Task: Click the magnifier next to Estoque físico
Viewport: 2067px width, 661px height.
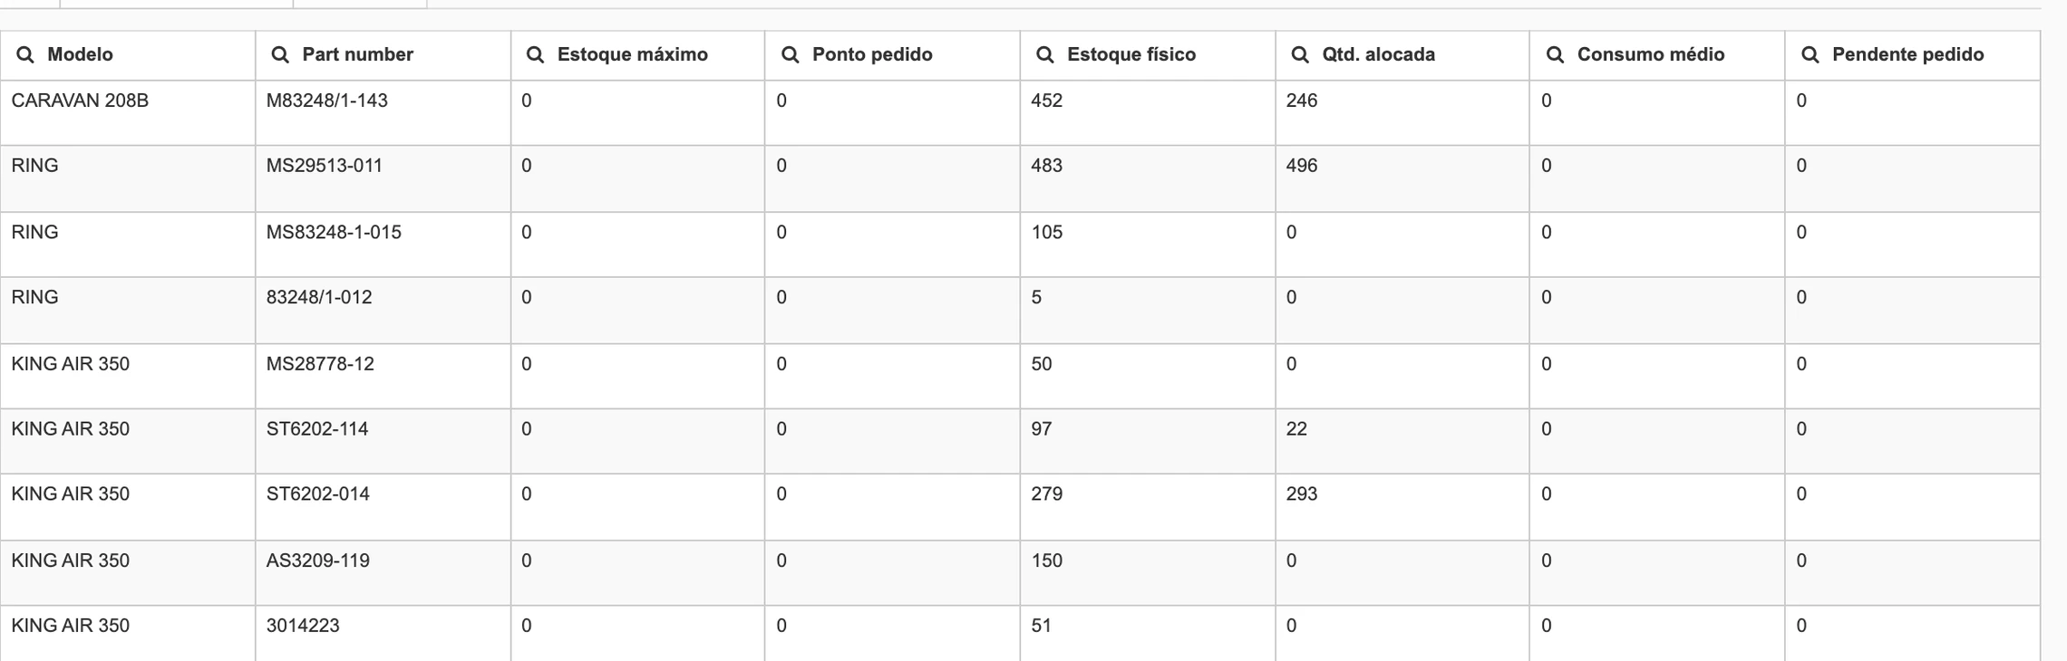Action: (x=1045, y=55)
